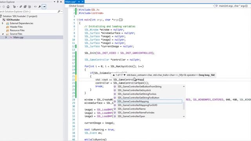Click the View Code icon
251x141 pixels.
click(x=35, y=7)
